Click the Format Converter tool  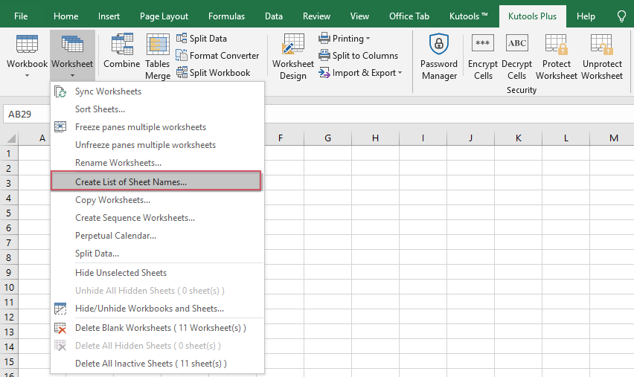pos(217,56)
